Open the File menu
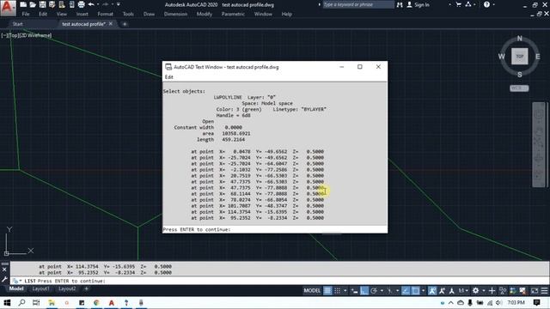This screenshot has height=309, width=550. (x=26, y=15)
